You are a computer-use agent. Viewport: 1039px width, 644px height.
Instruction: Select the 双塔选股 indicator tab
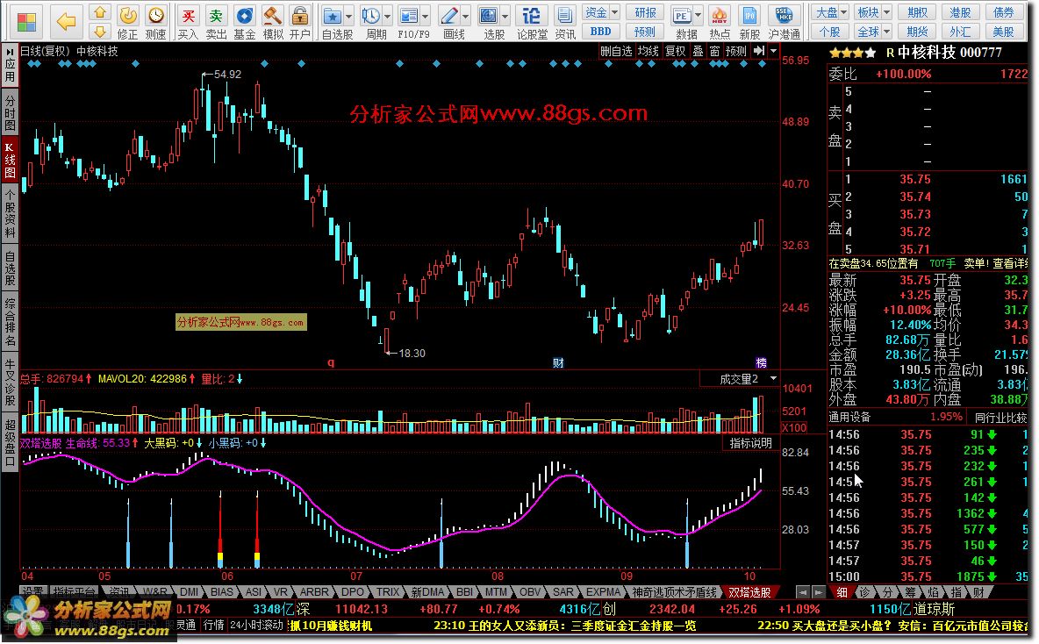point(749,591)
